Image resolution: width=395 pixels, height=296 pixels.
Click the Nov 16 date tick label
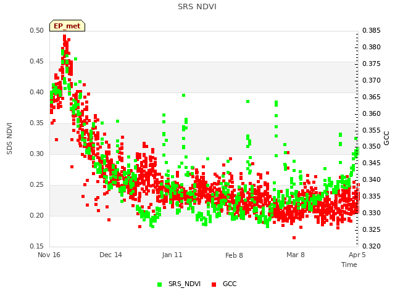point(49,255)
